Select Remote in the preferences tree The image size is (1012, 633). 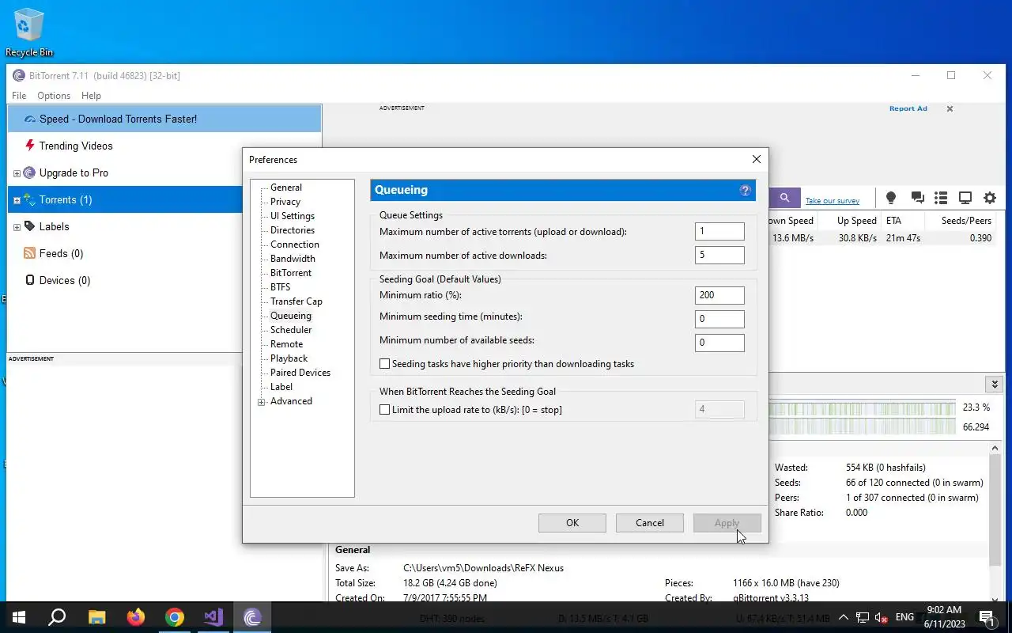click(x=286, y=344)
